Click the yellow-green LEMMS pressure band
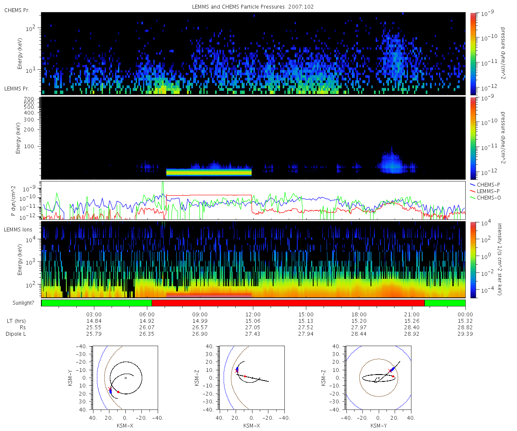Viewport: 517px width, 431px height. [209, 172]
